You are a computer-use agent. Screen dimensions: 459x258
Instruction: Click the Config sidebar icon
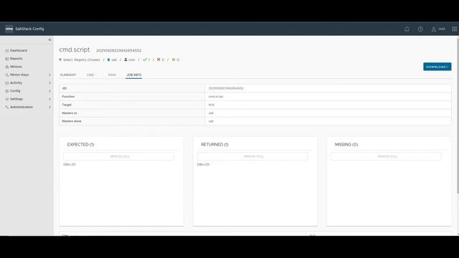tap(7, 91)
